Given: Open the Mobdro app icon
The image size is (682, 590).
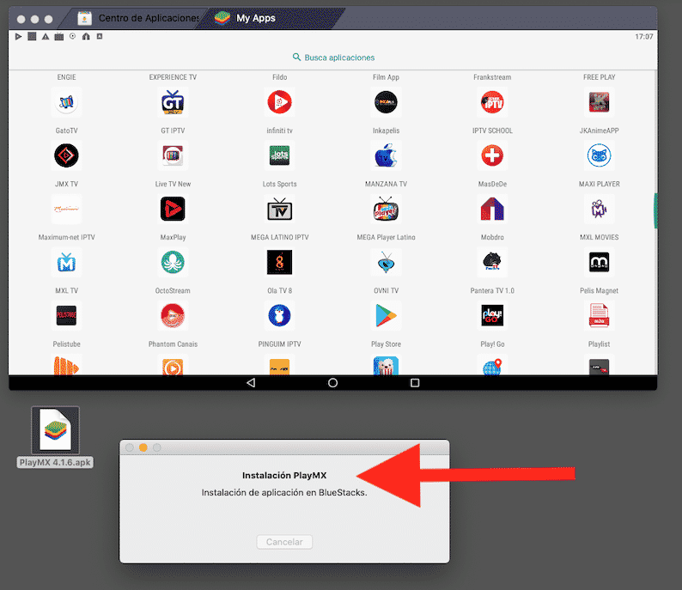Looking at the screenshot, I should [x=492, y=210].
